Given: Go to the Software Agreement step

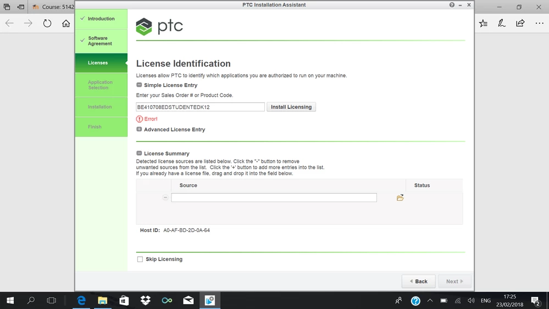Looking at the screenshot, I should coord(101,41).
